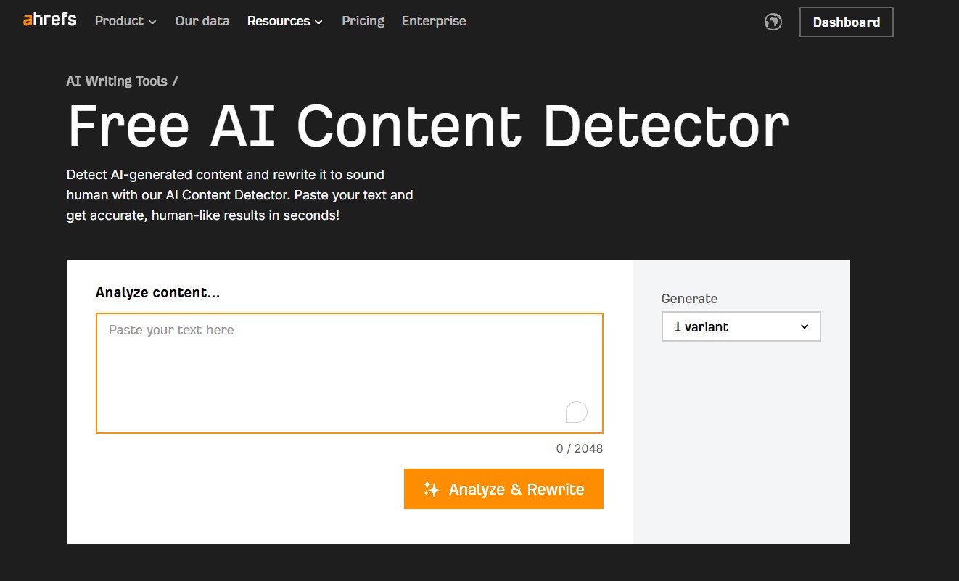Open the '1 variant' Generate dropdown
The width and height of the screenshot is (959, 581).
(x=740, y=326)
